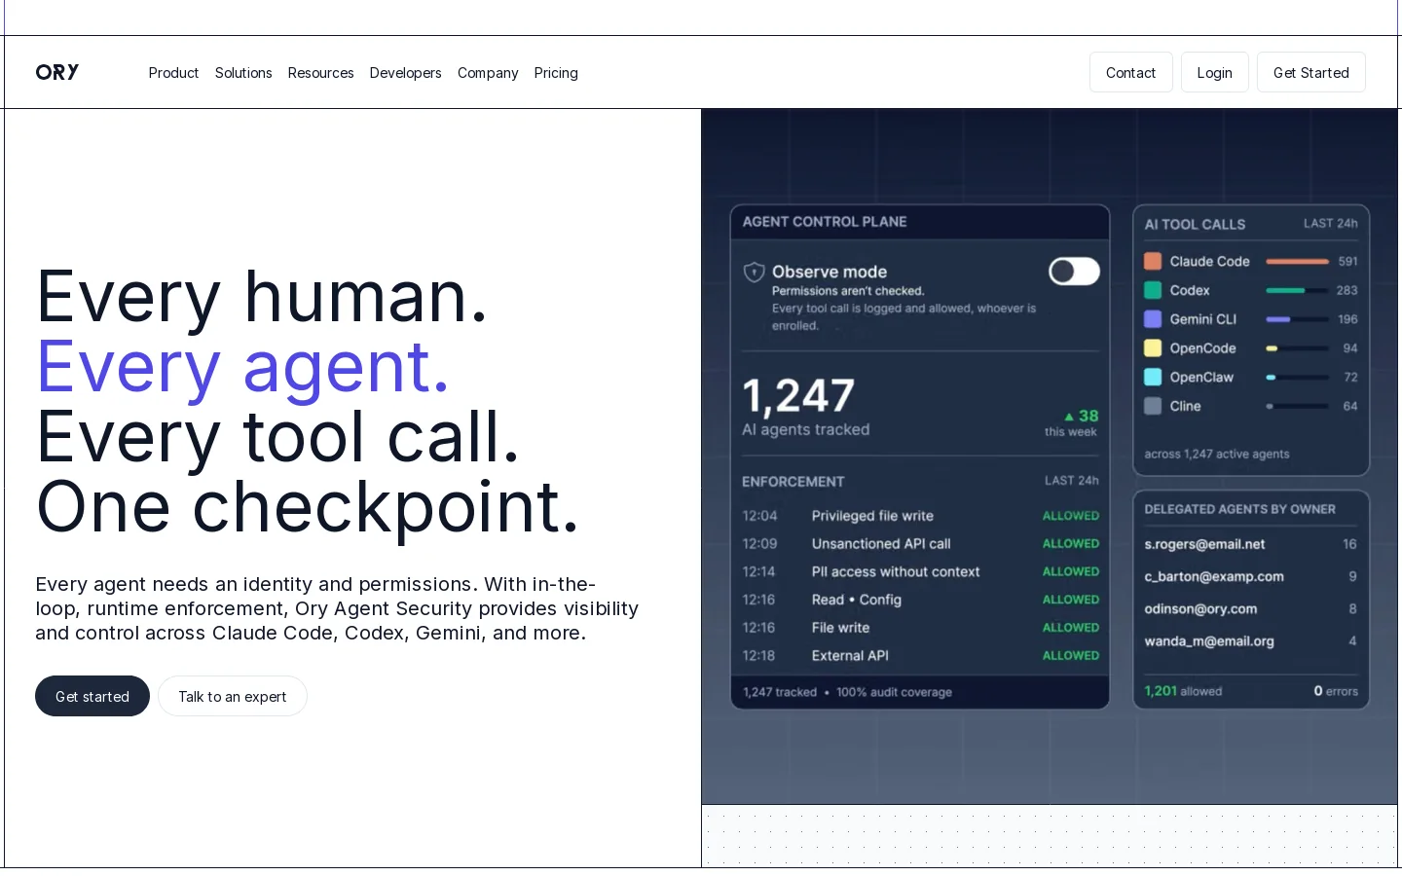Open the Resources menu
The width and height of the screenshot is (1402, 876).
pos(321,73)
